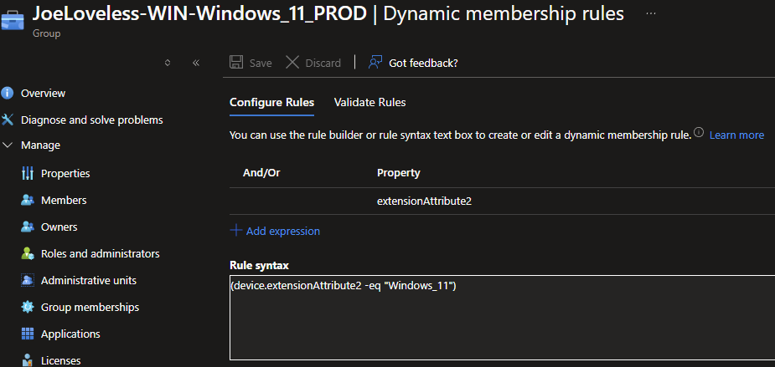The width and height of the screenshot is (775, 367).
Task: Open Roles and administrators icon
Action: (x=27, y=253)
